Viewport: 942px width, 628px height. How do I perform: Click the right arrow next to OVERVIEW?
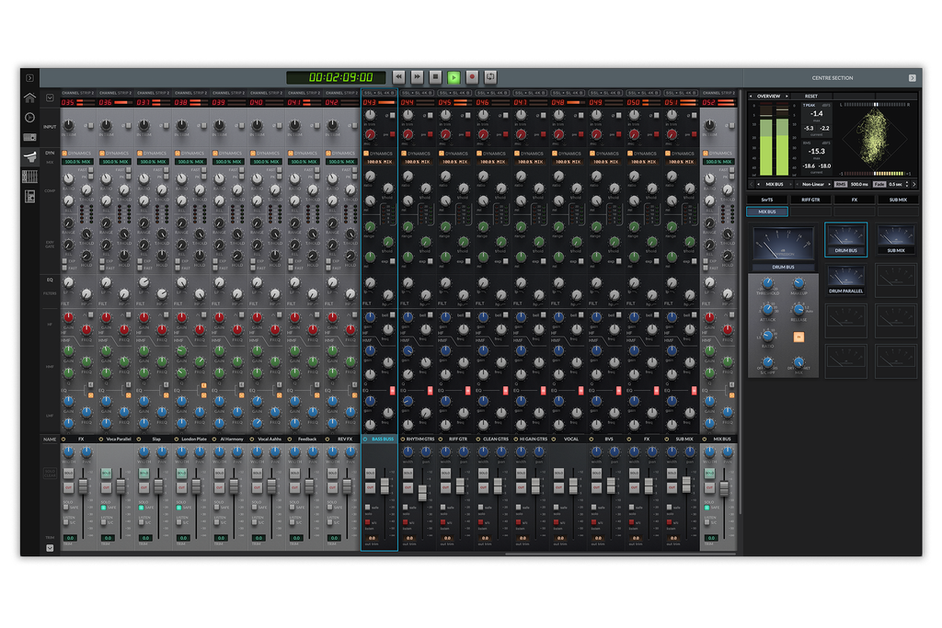[787, 96]
